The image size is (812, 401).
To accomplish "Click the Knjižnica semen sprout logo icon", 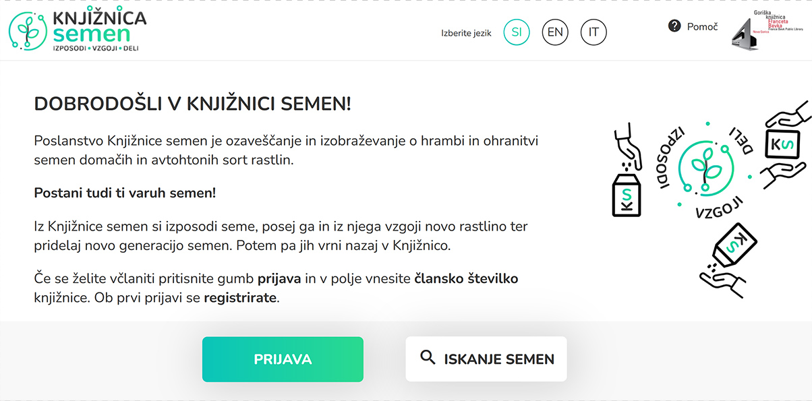I will (x=27, y=30).
